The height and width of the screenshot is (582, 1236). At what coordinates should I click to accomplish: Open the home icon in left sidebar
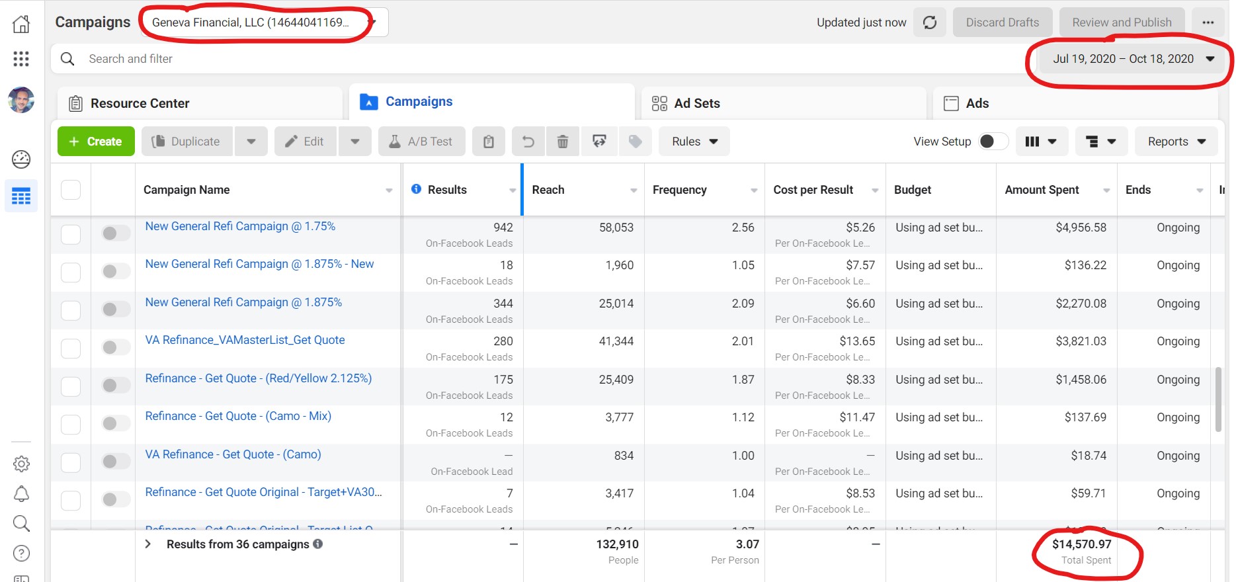click(21, 24)
